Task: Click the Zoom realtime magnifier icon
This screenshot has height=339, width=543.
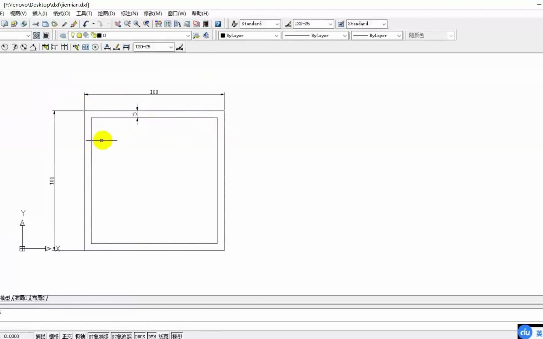Action: (127, 24)
